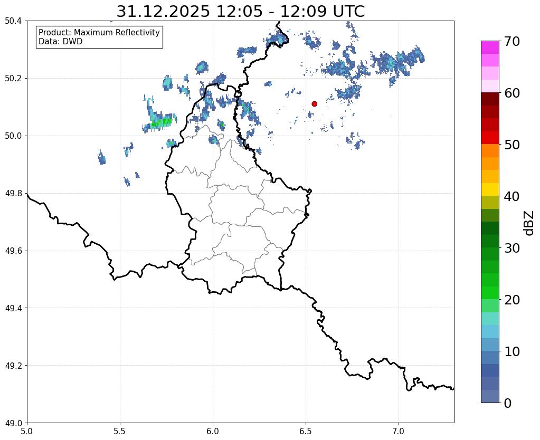Click the dark maroon swatch just below 60
The image size is (540, 440).
490,99
